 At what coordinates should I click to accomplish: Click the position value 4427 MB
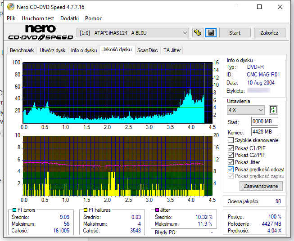pos(271,224)
